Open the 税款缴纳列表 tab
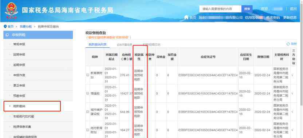The image size is (303, 138). tap(98, 44)
